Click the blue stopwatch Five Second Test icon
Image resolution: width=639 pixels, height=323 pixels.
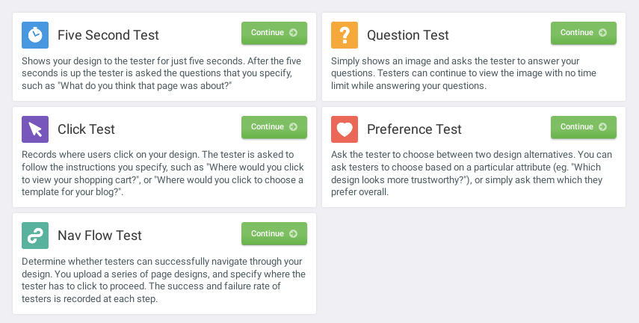(x=35, y=35)
